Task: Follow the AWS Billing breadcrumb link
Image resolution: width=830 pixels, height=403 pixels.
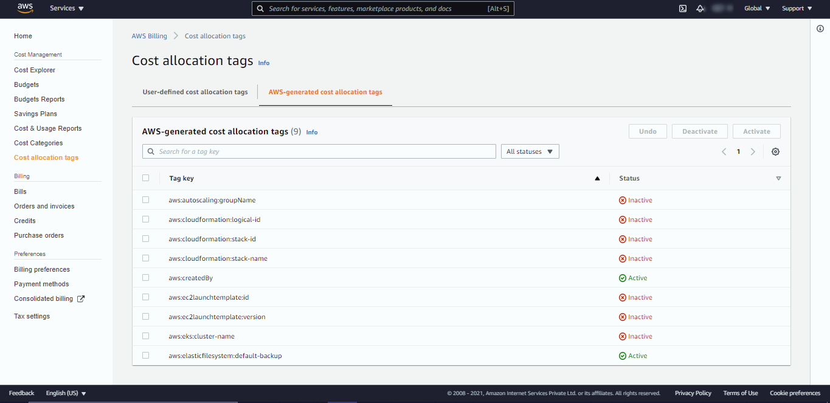Action: pos(149,36)
